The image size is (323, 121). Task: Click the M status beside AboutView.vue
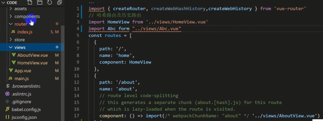[x=57, y=55]
